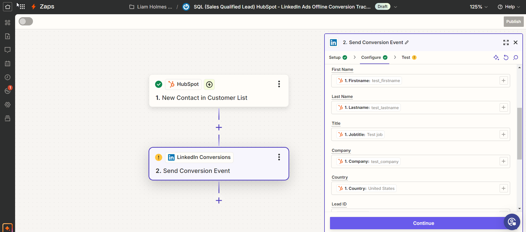Viewport: 526px width, 232px height.
Task: Toggle the Zap on/off switch
Action: pos(26,21)
